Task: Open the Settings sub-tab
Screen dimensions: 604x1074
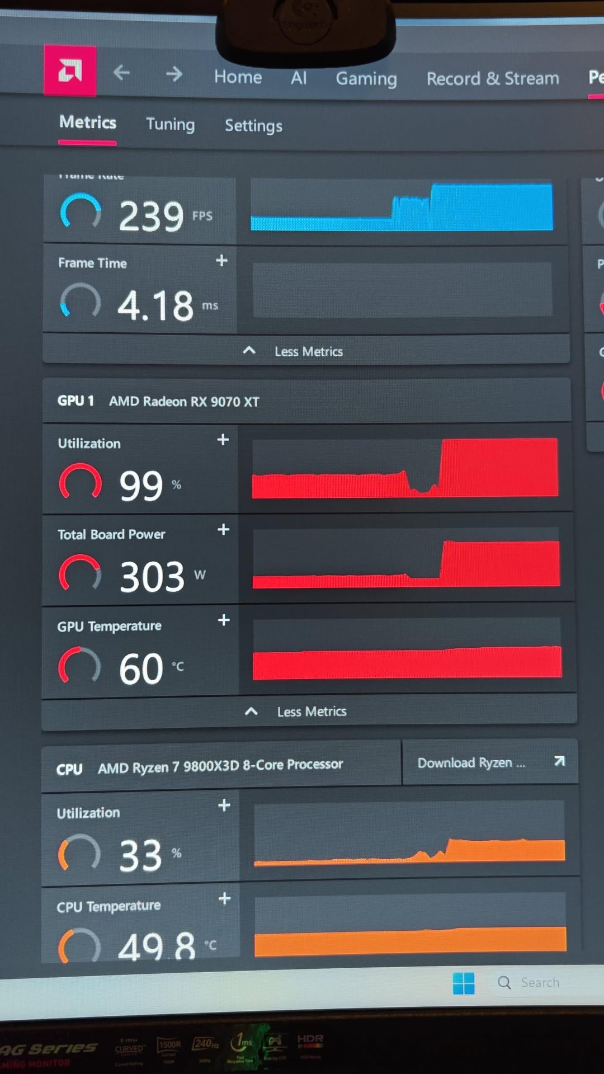Action: 253,126
